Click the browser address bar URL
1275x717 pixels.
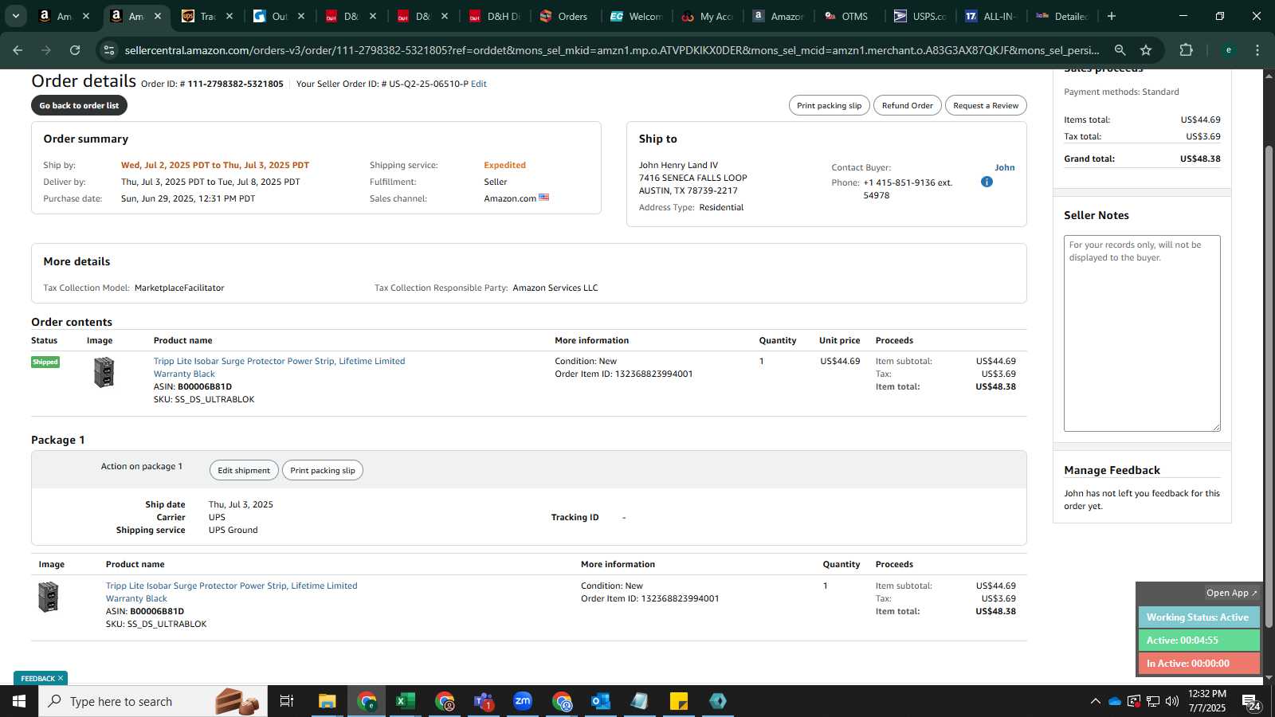[x=612, y=50]
